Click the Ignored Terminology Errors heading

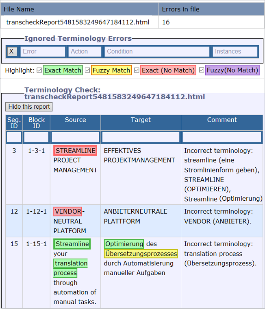(78, 38)
